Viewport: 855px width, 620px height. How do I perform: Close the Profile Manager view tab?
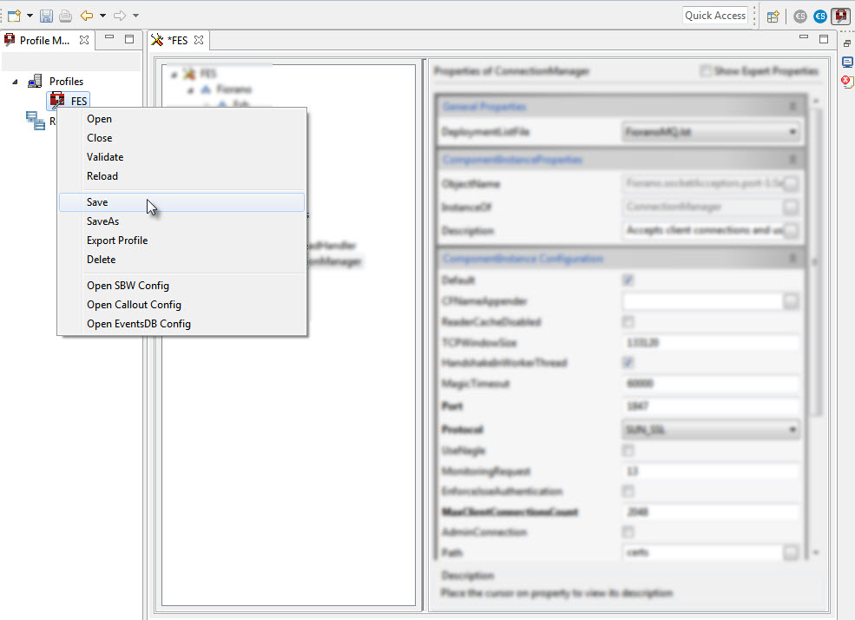(84, 40)
